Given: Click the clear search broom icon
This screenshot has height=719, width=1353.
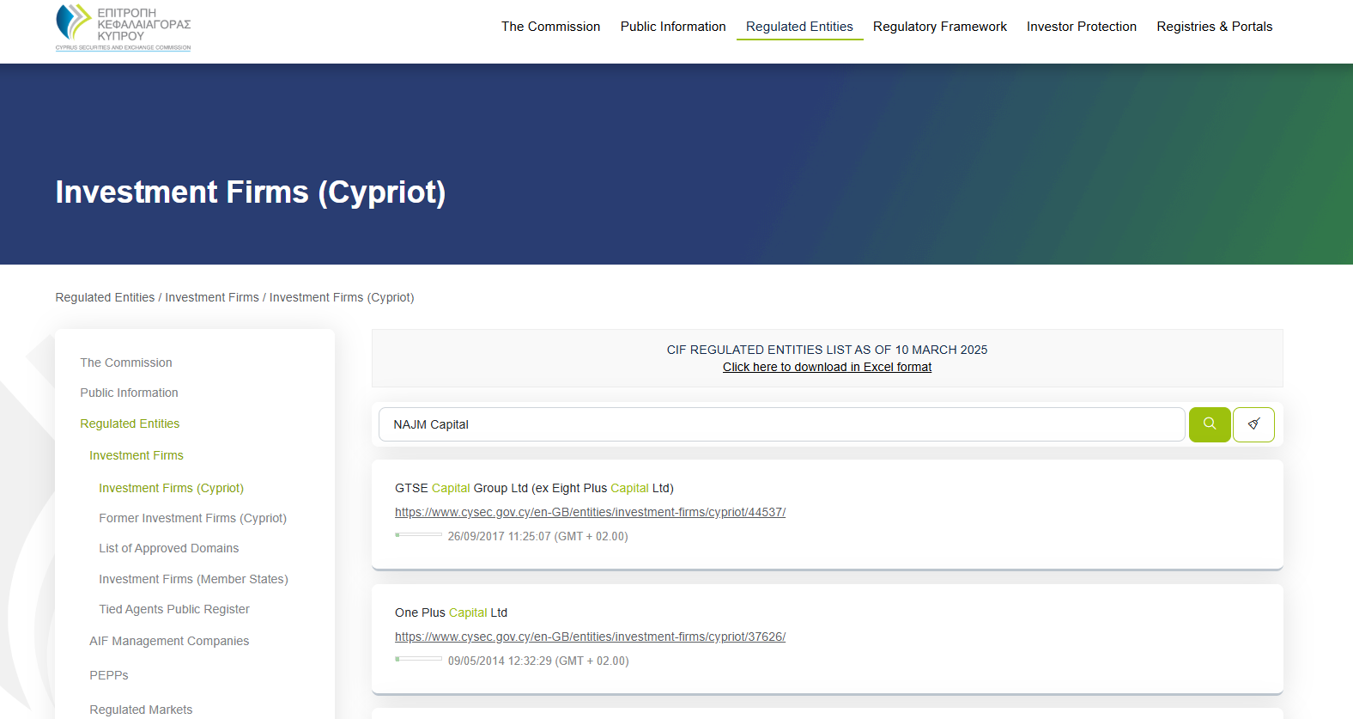Looking at the screenshot, I should coord(1253,424).
